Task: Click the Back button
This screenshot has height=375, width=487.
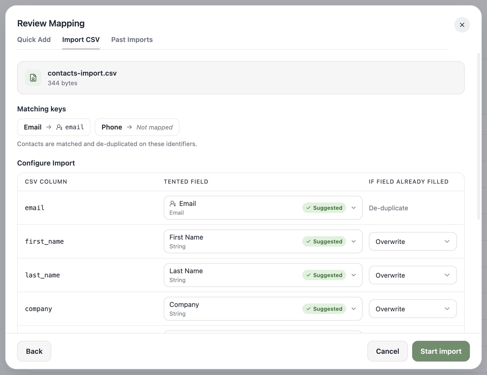Action: [x=34, y=351]
